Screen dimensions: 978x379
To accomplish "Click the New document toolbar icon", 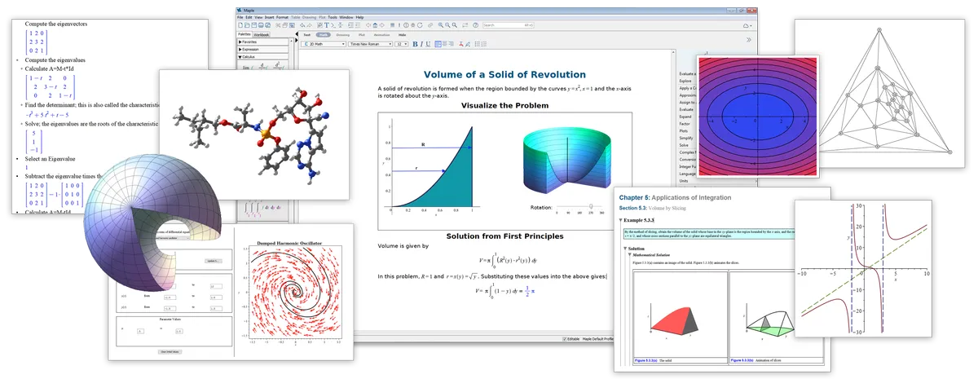I will click(240, 25).
